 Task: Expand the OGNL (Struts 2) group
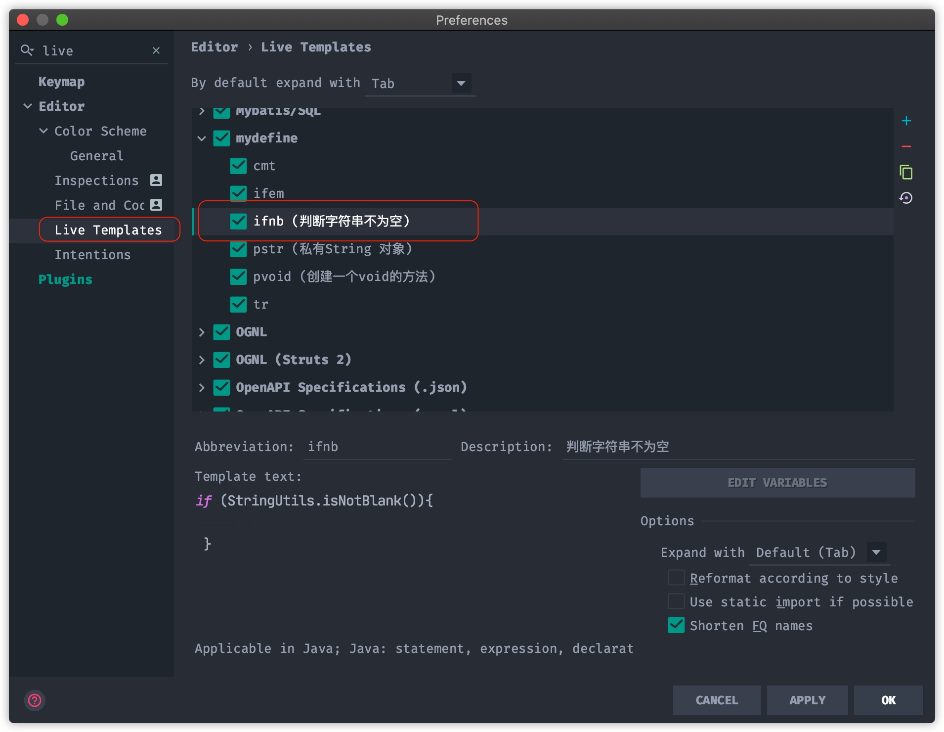202,360
